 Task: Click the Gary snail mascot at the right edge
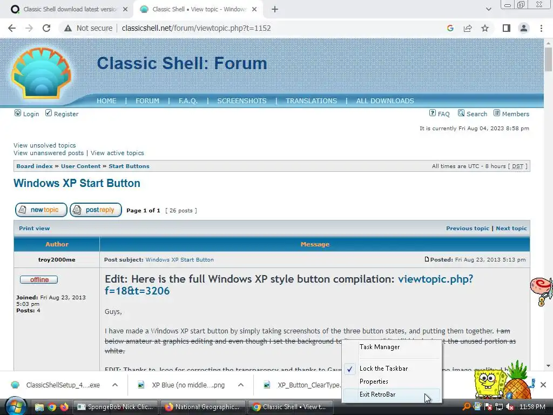click(x=541, y=291)
